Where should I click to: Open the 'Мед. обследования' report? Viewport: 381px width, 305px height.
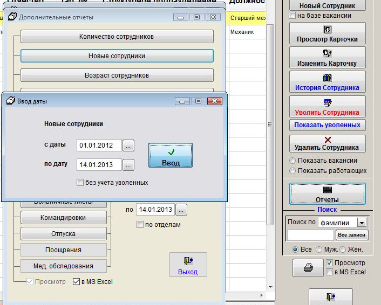64,266
